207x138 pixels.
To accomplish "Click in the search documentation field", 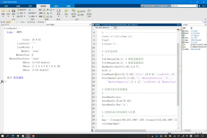I will point(183,6).
